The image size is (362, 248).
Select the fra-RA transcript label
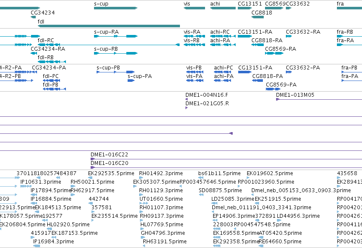(345, 40)
